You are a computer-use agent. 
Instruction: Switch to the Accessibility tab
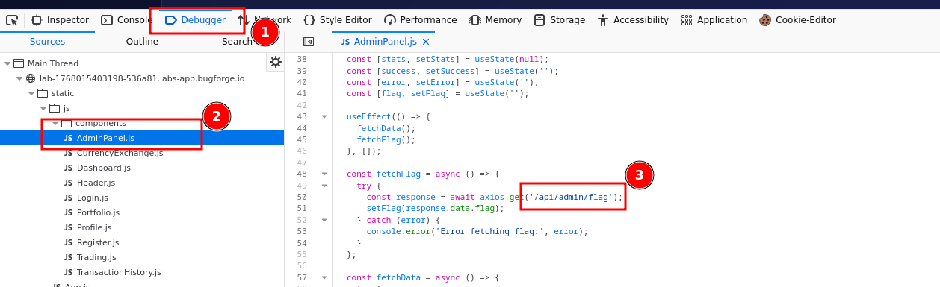pos(633,20)
